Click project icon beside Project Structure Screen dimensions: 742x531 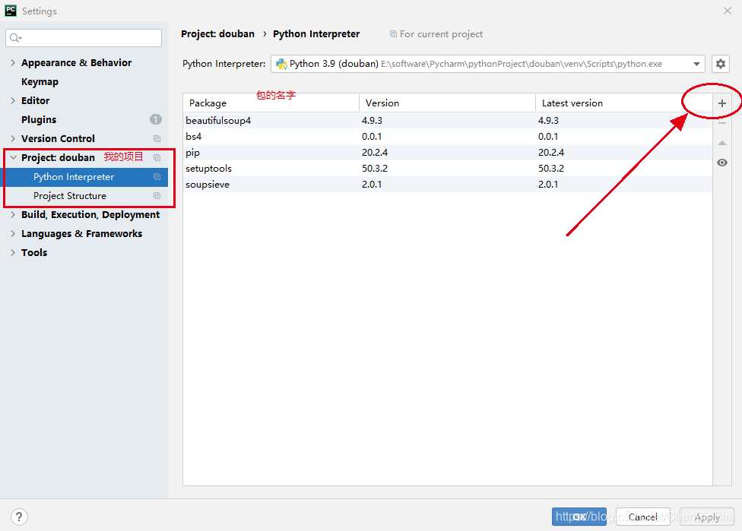tap(157, 196)
